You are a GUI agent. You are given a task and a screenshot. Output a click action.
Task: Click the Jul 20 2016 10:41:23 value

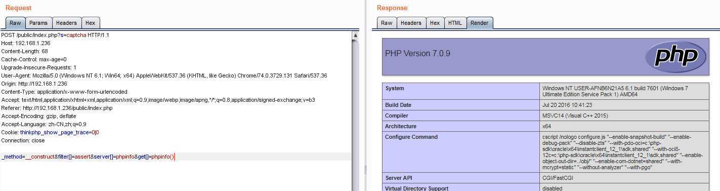(x=567, y=105)
